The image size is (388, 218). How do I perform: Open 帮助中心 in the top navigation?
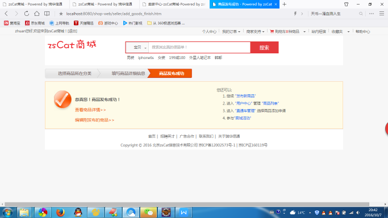pyautogui.click(x=363, y=32)
